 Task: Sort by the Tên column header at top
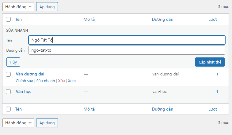coord(18,19)
